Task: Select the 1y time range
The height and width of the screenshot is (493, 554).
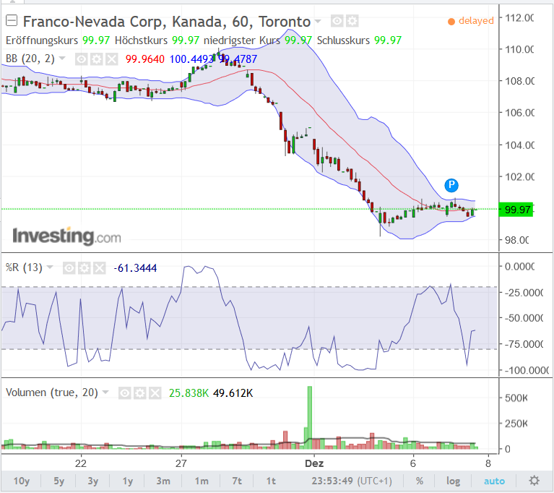Action: 128,481
